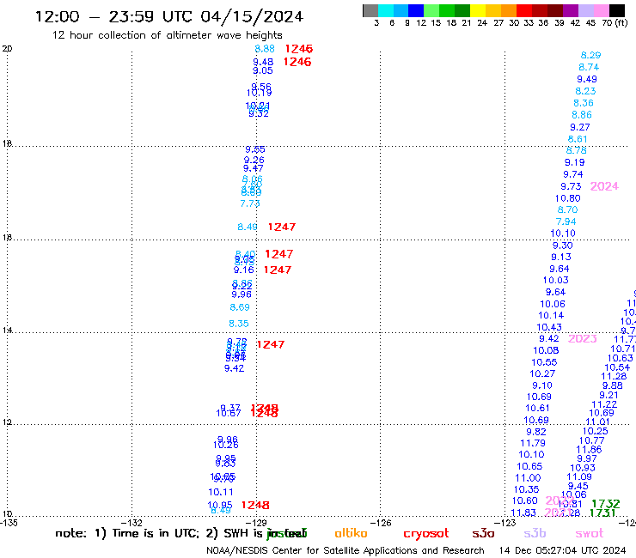Click the 8.69 wave height reading

[x=240, y=307]
